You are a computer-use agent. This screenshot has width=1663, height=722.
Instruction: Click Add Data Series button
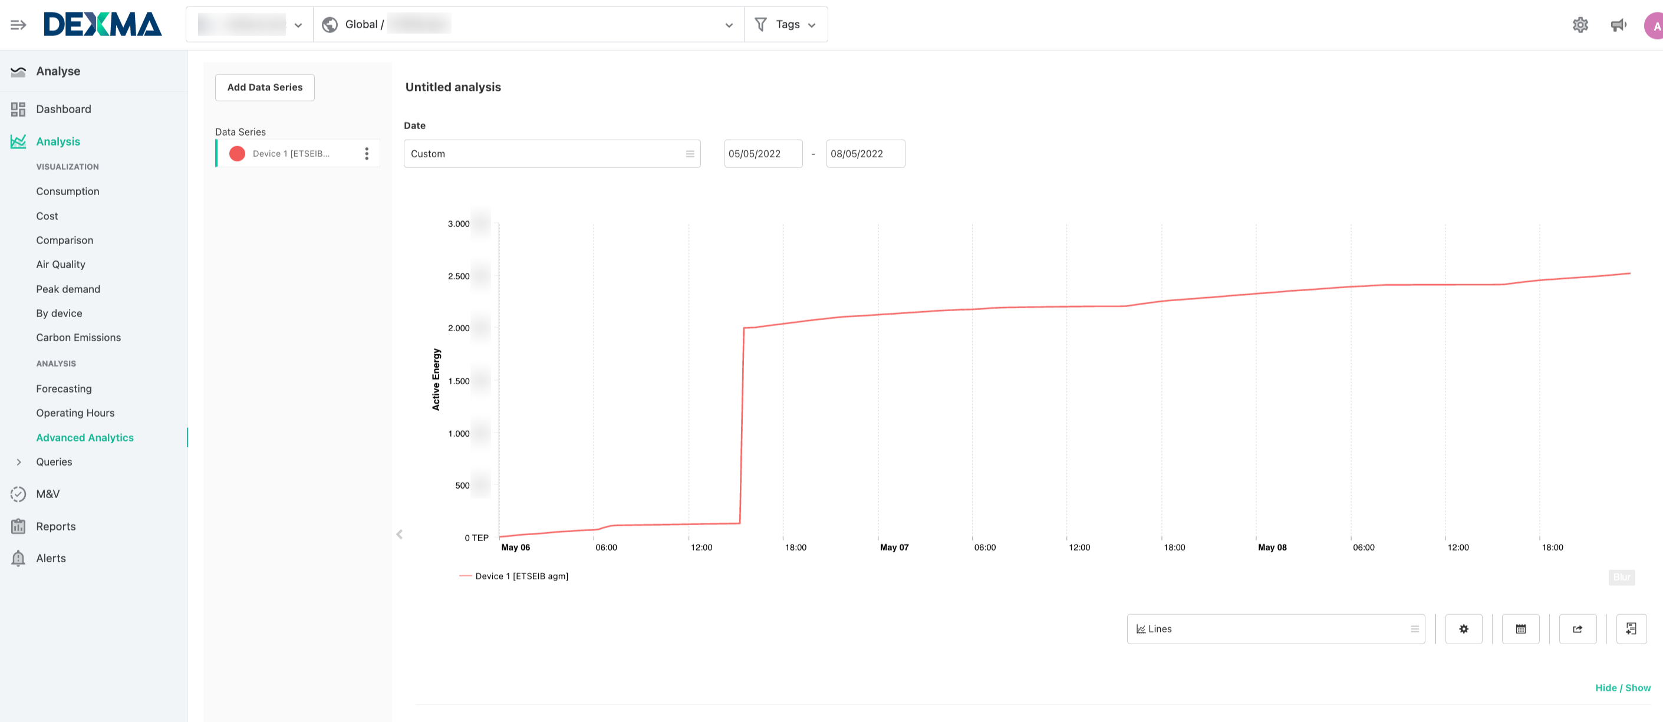(x=265, y=87)
